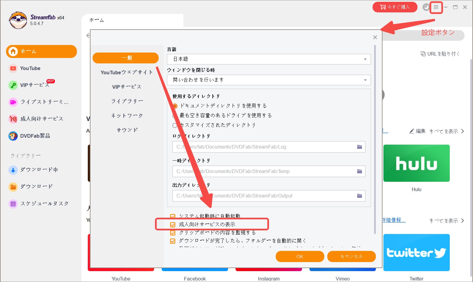Select the ライブストリーミング camera icon
Image resolution: width=473 pixels, height=282 pixels.
(x=13, y=102)
